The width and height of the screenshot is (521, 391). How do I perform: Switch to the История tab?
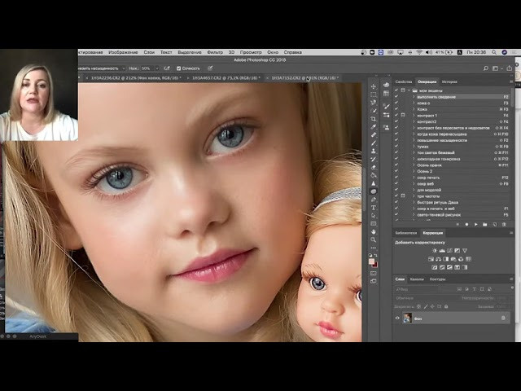(449, 81)
